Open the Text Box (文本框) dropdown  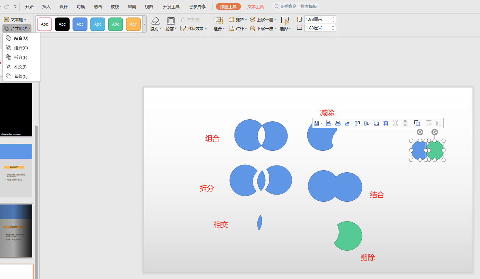(x=15, y=19)
